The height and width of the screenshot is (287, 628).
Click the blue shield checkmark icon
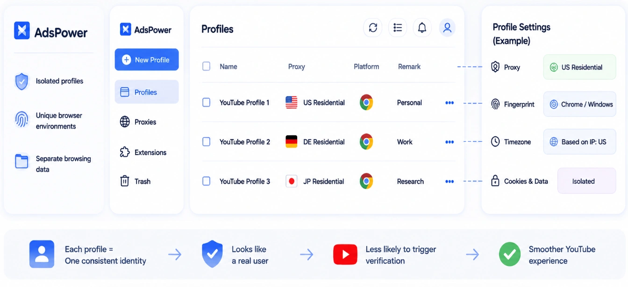coord(212,254)
